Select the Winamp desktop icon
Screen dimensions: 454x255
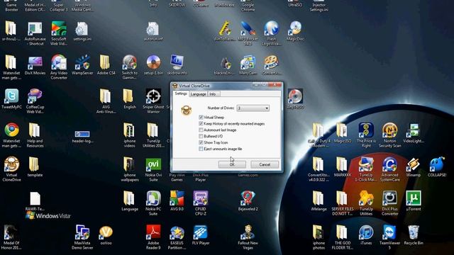coord(413,167)
